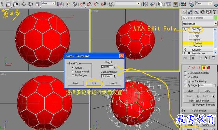The width and height of the screenshot is (218, 130).
Task: Click the Shrink selection button
Action: tap(191, 91)
